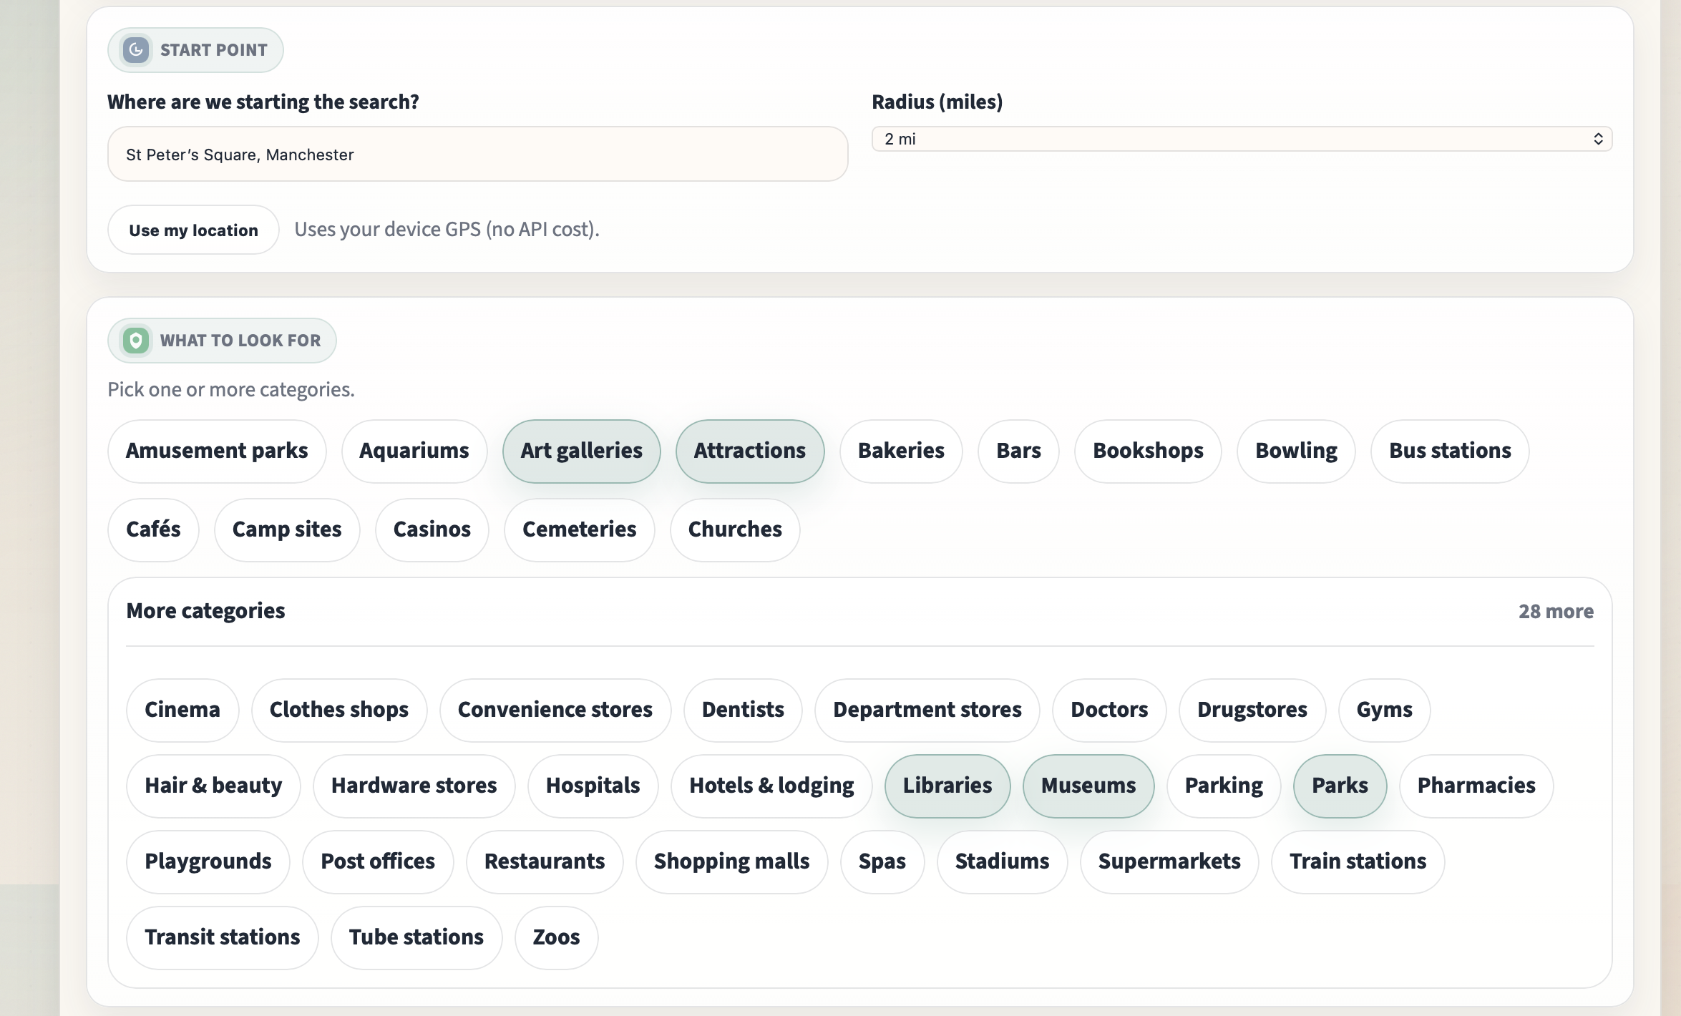The image size is (1681, 1016).
Task: Deselect the Attractions category chip
Action: pos(749,451)
